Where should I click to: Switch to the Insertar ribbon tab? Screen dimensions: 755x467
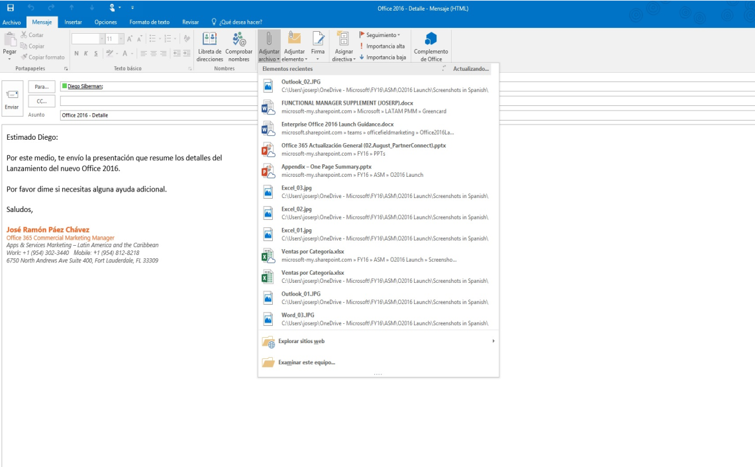(73, 22)
